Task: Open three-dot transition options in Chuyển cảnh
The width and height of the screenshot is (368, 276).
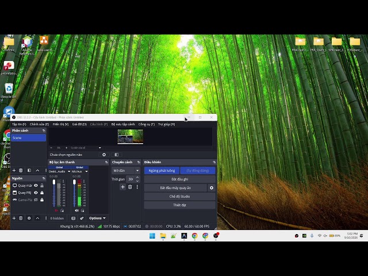Action: [137, 187]
